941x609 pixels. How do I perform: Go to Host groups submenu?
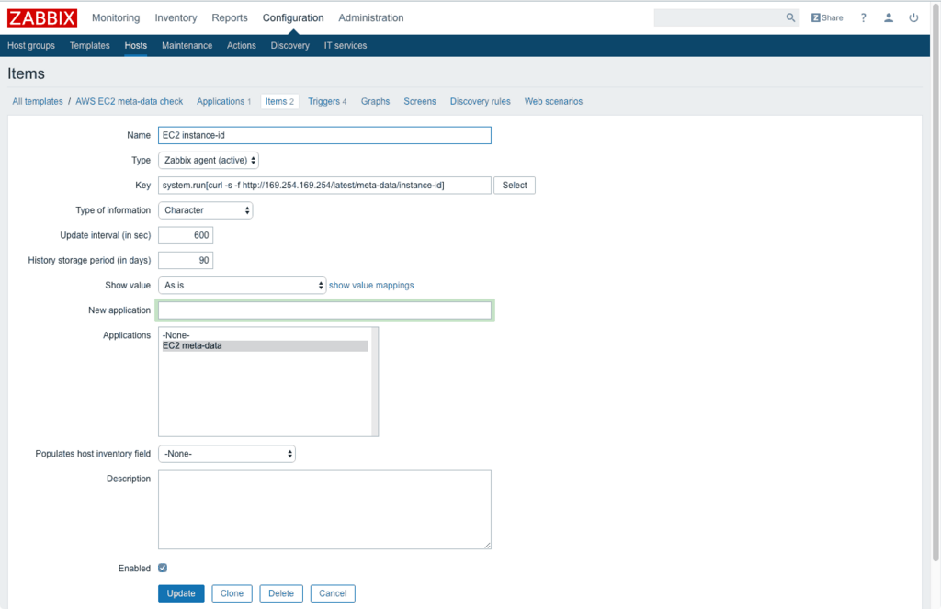click(x=31, y=46)
